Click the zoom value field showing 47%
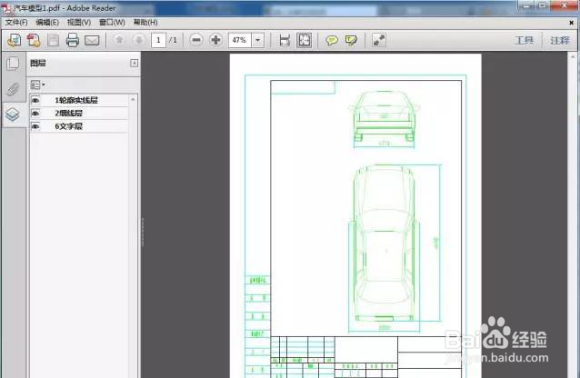 tap(240, 40)
